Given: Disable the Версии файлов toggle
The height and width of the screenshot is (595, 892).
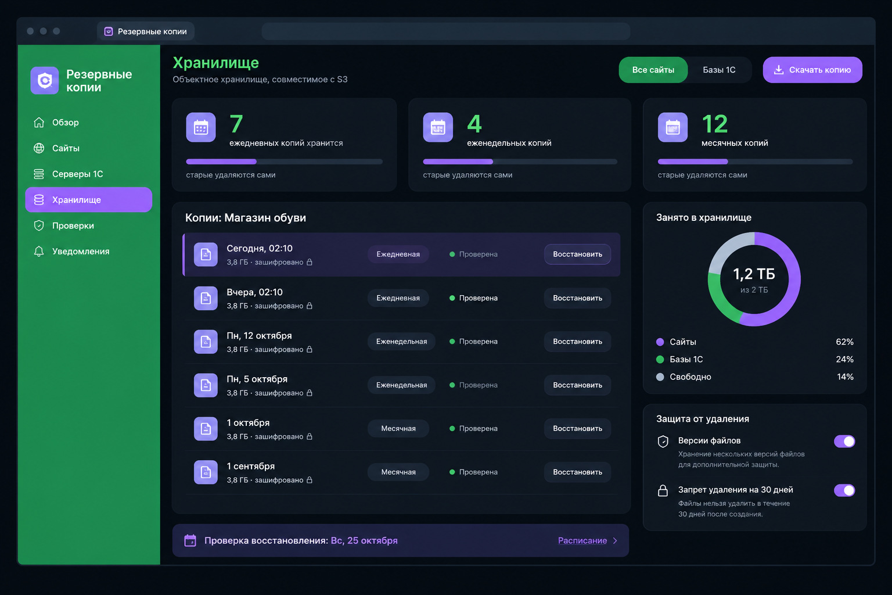Looking at the screenshot, I should (844, 442).
